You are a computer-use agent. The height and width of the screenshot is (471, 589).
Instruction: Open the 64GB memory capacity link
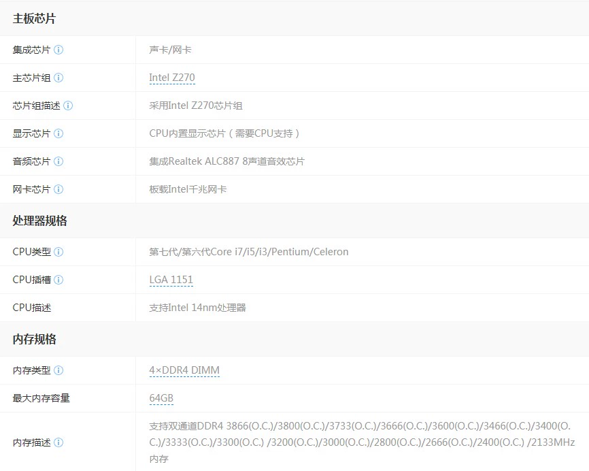161,398
